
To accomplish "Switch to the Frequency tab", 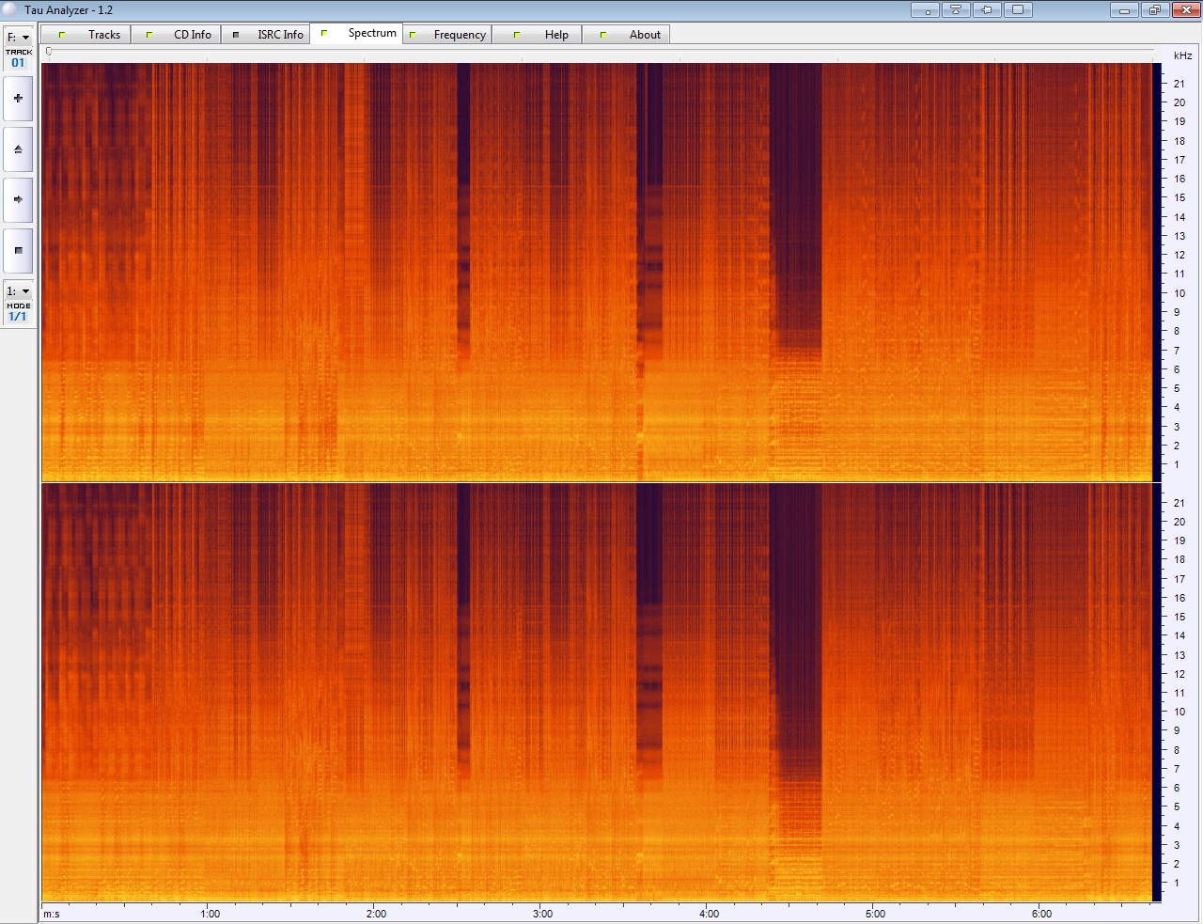I will [x=448, y=35].
